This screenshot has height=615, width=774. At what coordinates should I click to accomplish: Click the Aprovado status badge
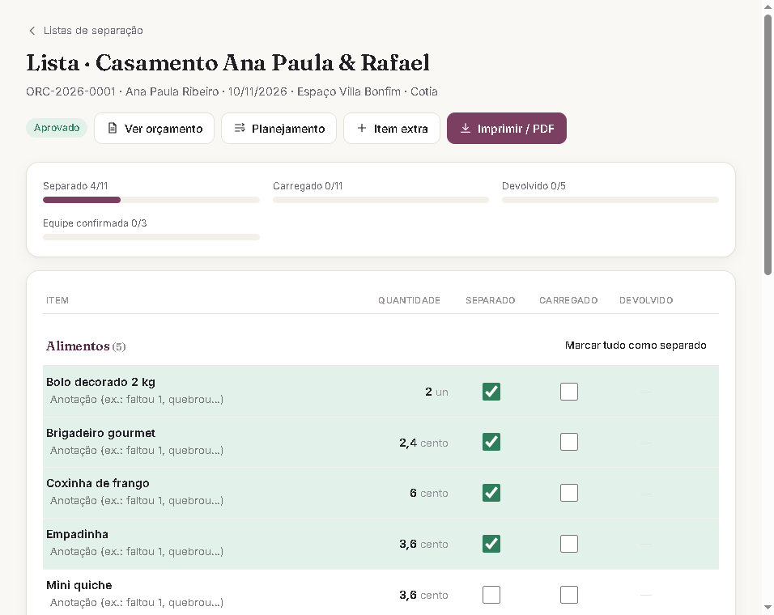[57, 128]
